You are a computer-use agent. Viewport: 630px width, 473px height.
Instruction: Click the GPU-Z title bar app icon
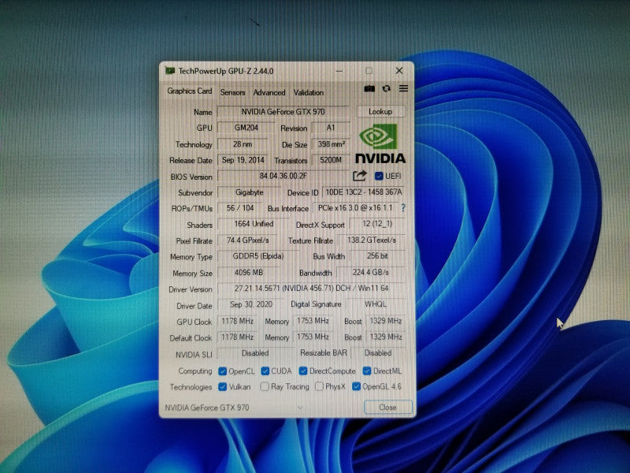point(170,71)
